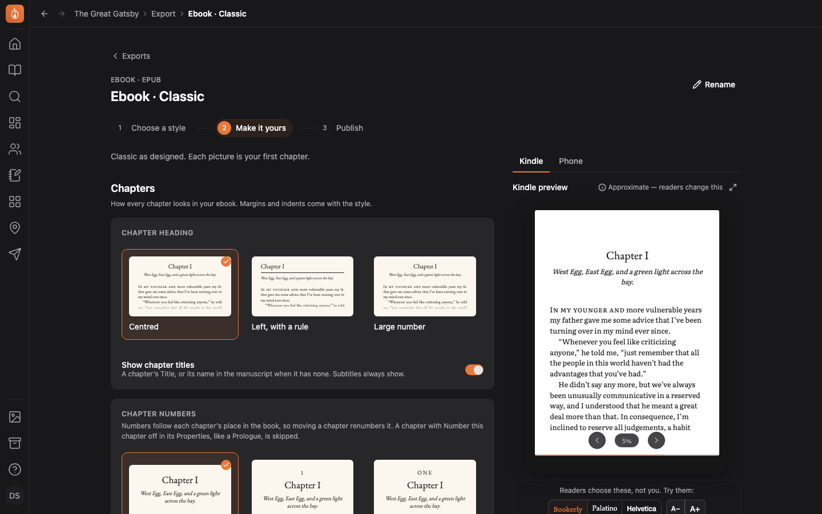
Task: Open the book icon in the sidebar
Action: click(15, 70)
